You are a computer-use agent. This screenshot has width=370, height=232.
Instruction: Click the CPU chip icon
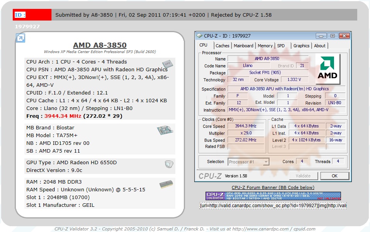tap(167, 64)
